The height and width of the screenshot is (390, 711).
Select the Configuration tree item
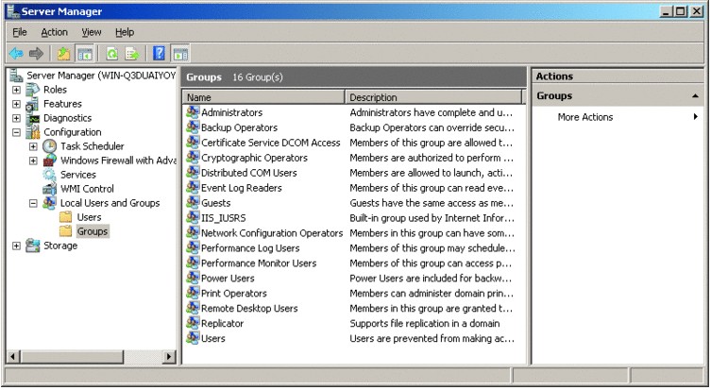click(x=72, y=132)
